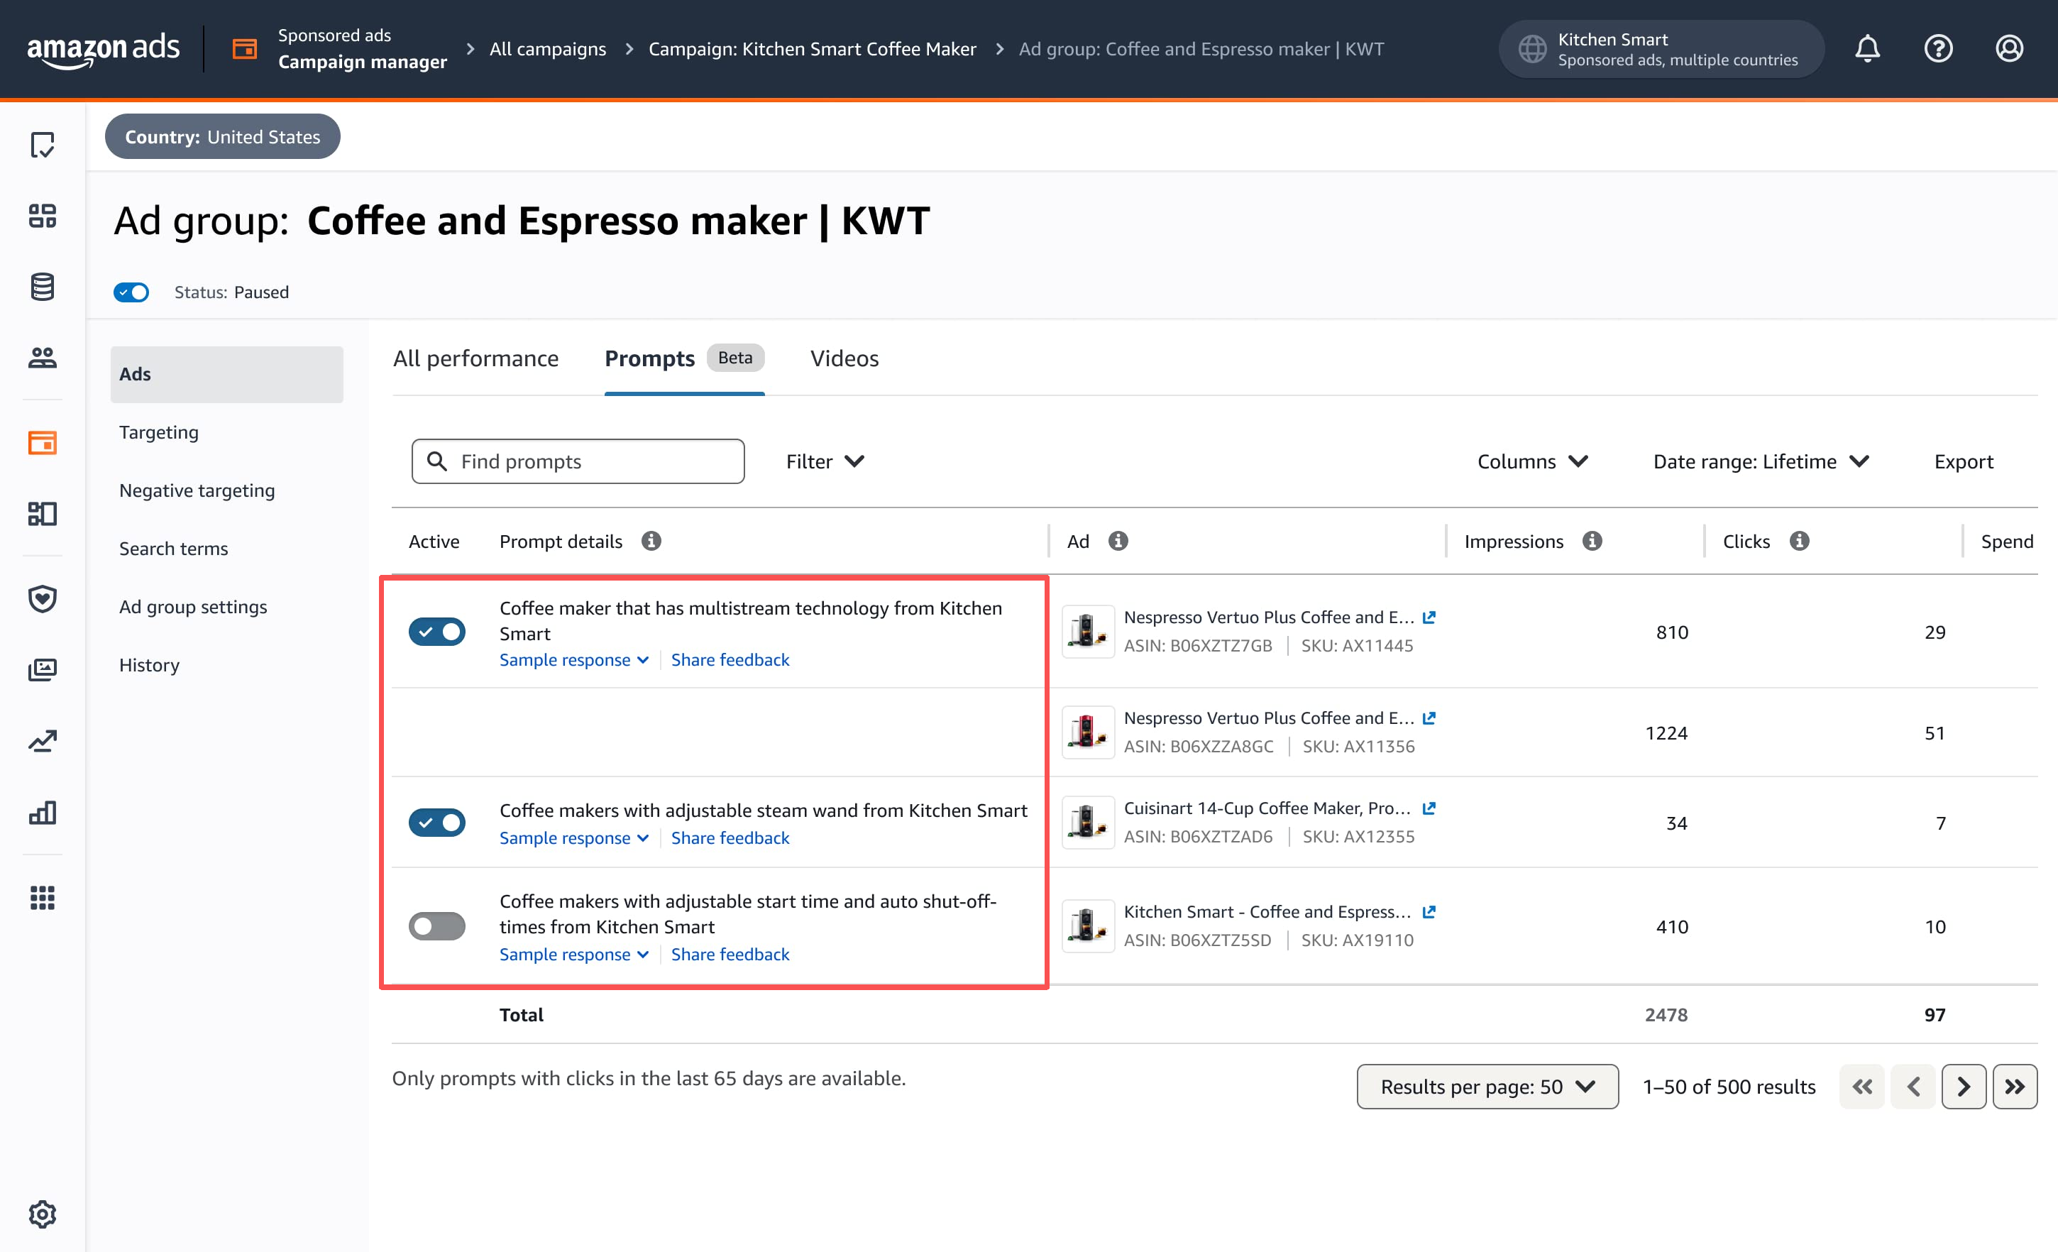Viewport: 2058px width, 1252px height.
Task: Open external link for Cuisinart 14-Cup ad
Action: [x=1429, y=808]
